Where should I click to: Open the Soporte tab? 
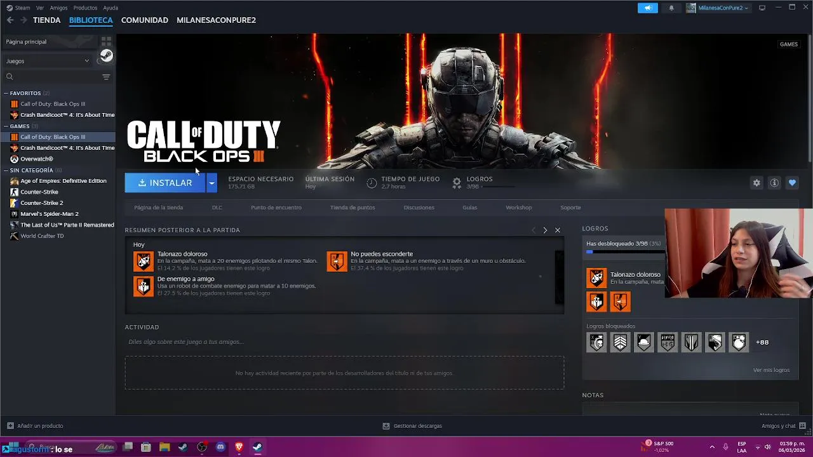570,208
